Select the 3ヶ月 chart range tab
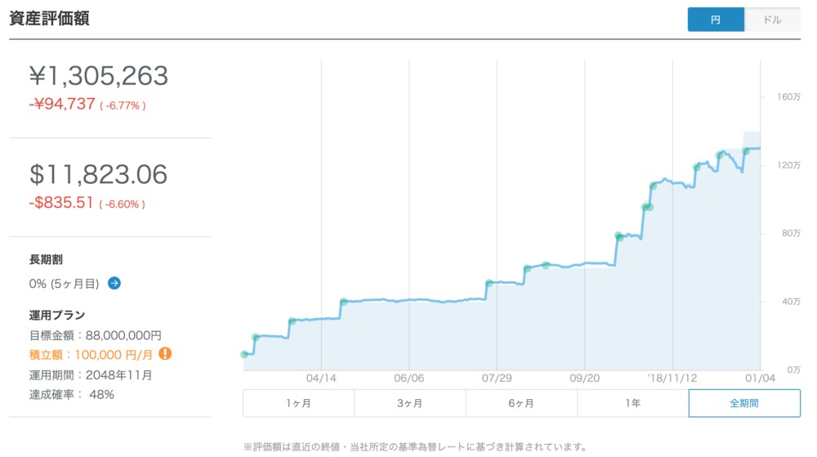Viewport: 817px width, 457px height. tap(410, 403)
